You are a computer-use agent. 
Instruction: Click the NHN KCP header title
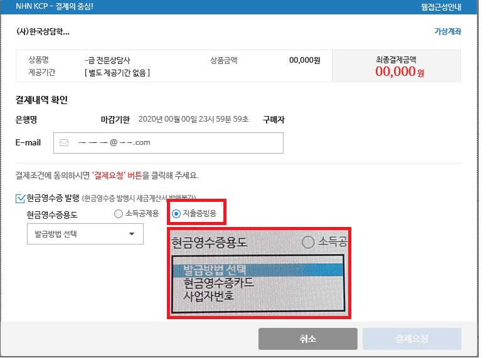pos(54,7)
